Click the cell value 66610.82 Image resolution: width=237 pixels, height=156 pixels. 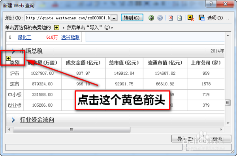click(165, 84)
